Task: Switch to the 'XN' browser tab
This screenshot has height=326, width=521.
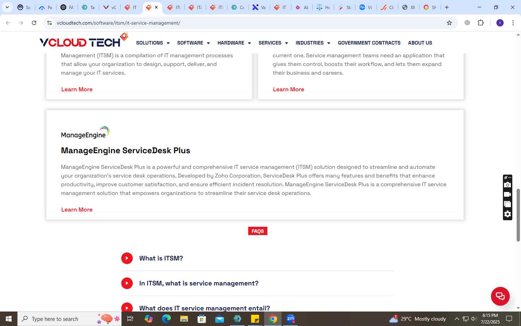Action: (408, 7)
